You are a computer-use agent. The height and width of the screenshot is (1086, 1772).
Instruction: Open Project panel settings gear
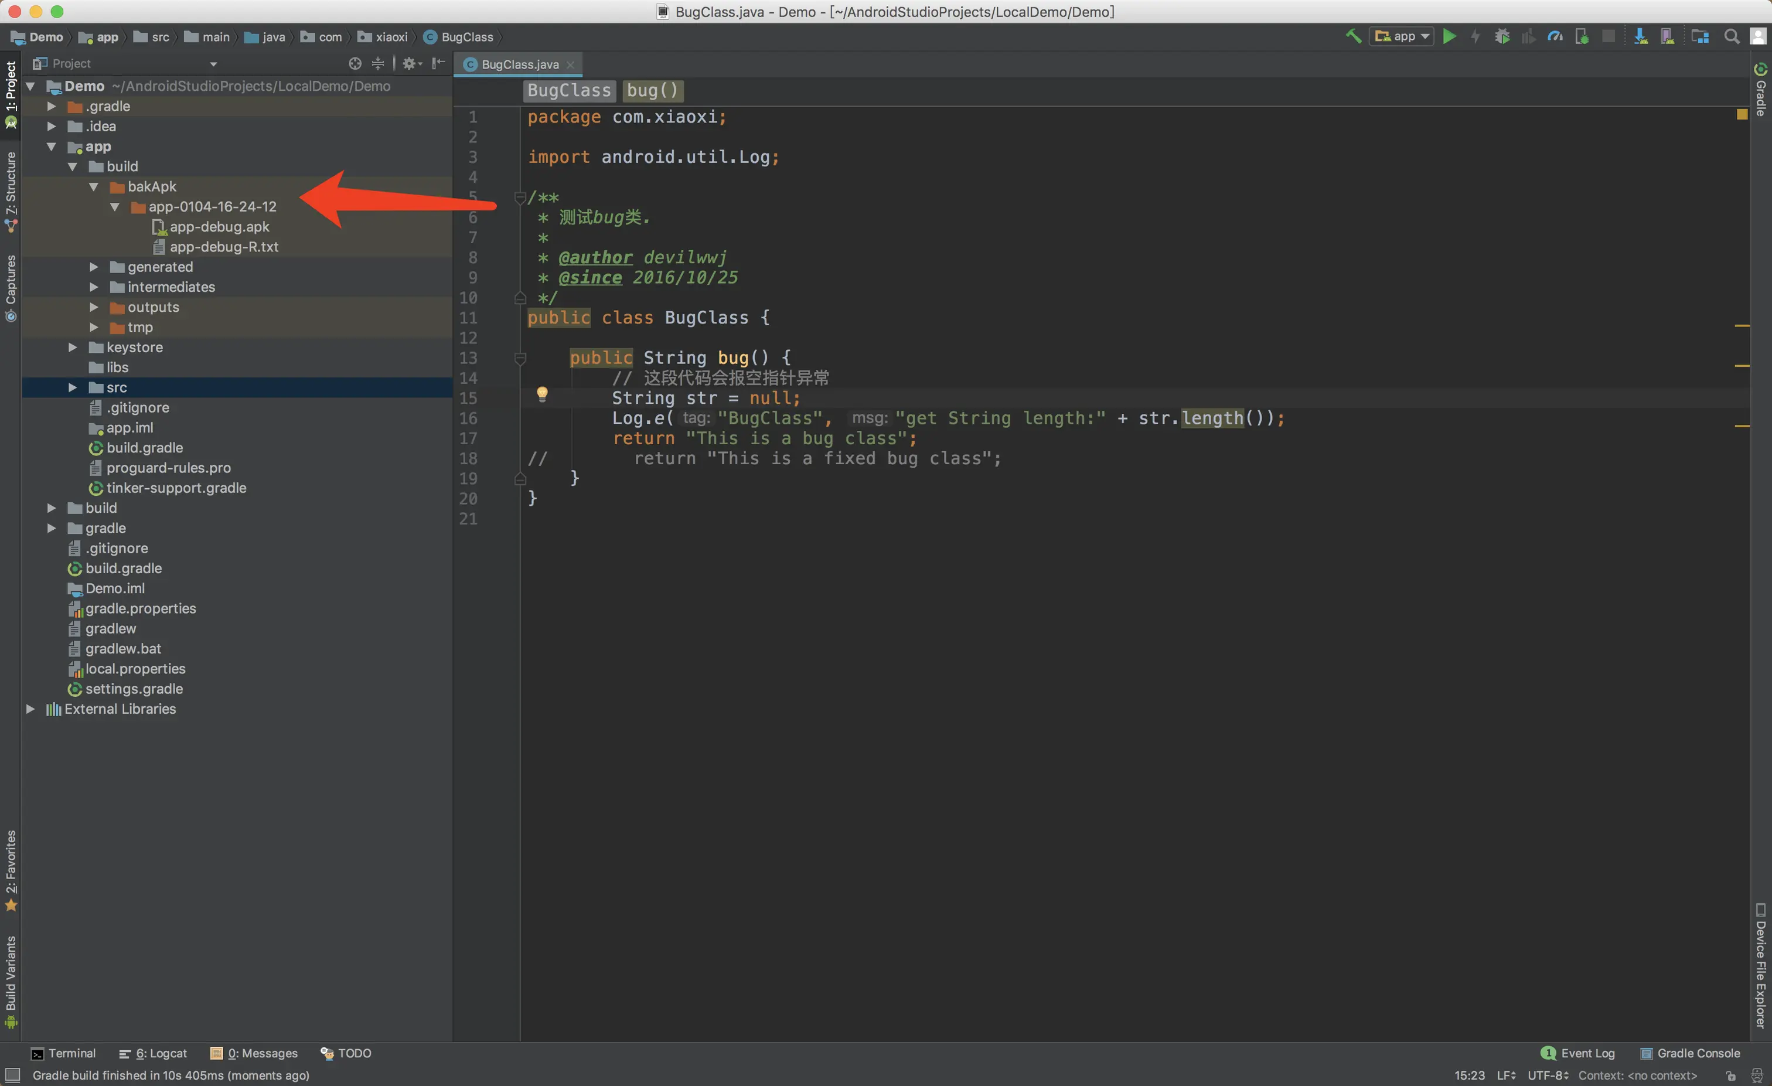point(411,63)
